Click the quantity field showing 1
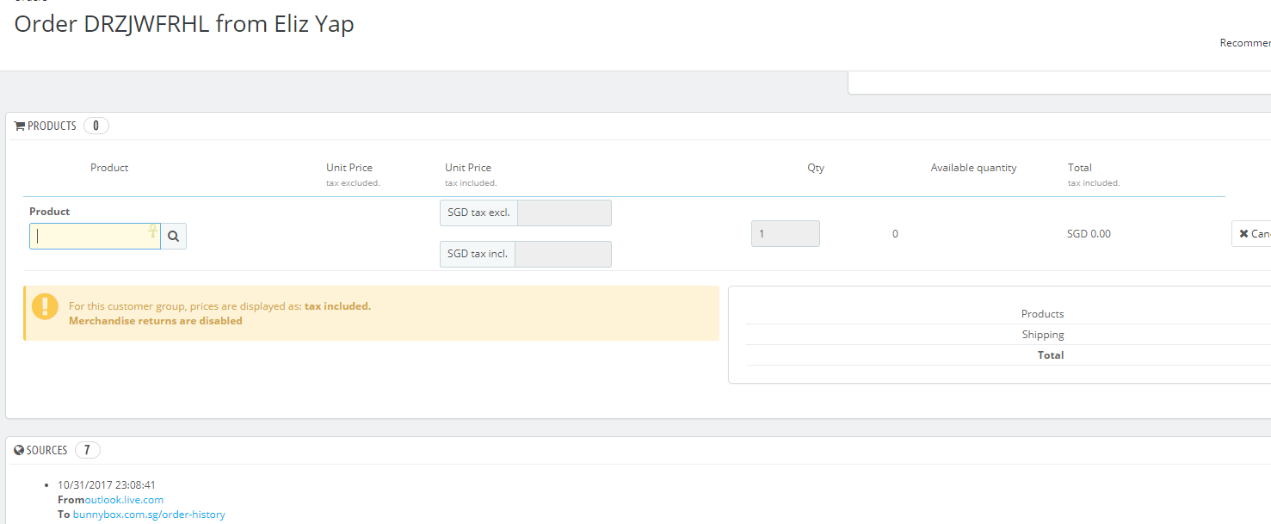The image size is (1271, 524). tap(785, 234)
